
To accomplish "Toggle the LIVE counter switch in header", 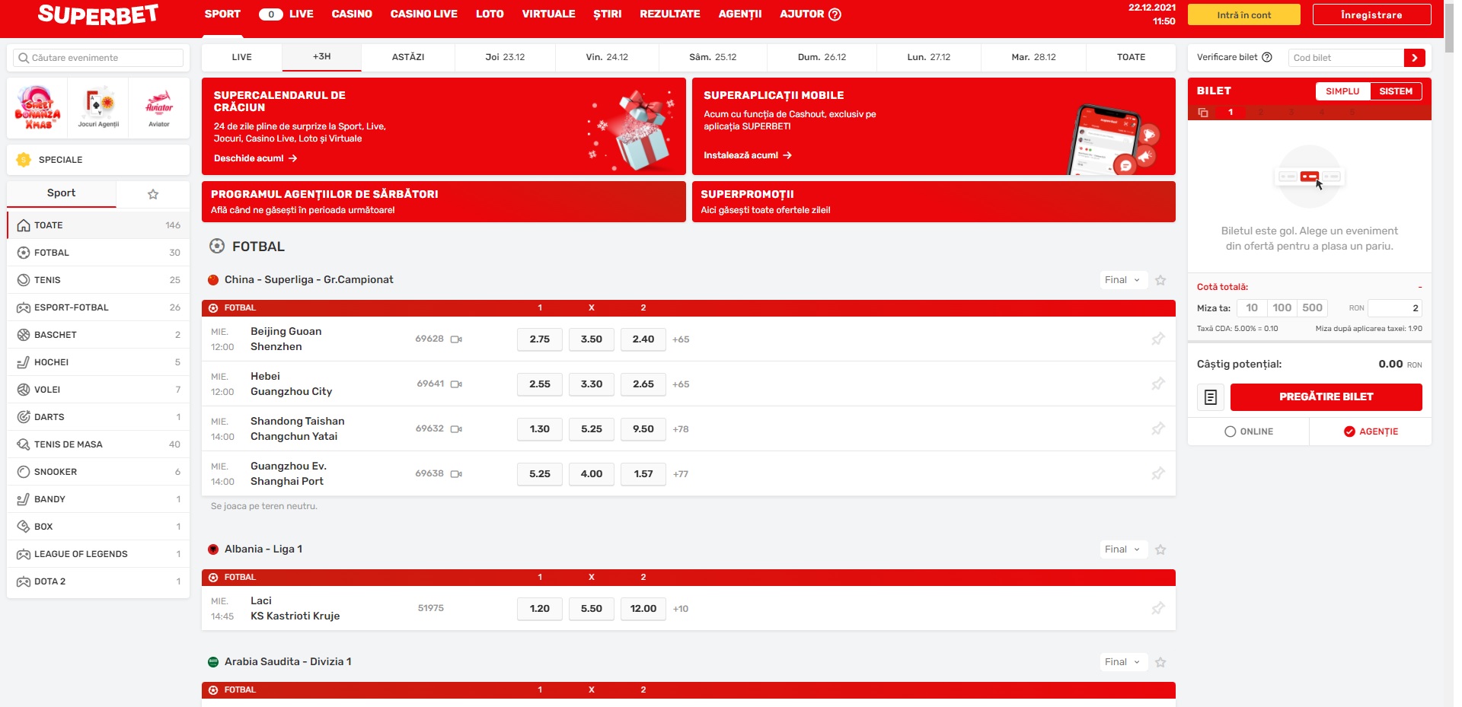I will pos(271,14).
